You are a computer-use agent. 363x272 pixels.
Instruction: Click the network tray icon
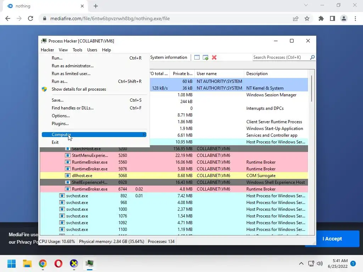pos(311,263)
